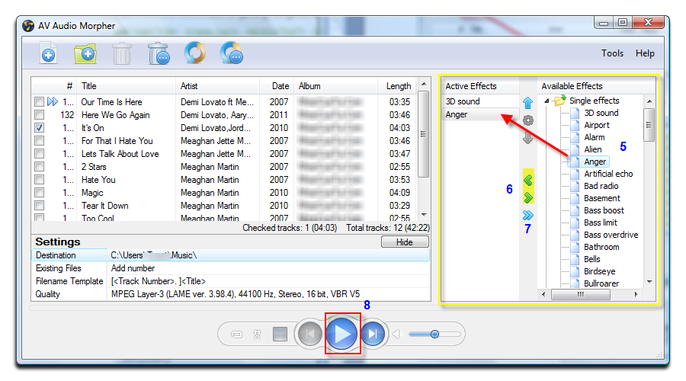Click the AV Audio Morpher title icon
Viewport: 686px width, 381px height.
[x=28, y=26]
